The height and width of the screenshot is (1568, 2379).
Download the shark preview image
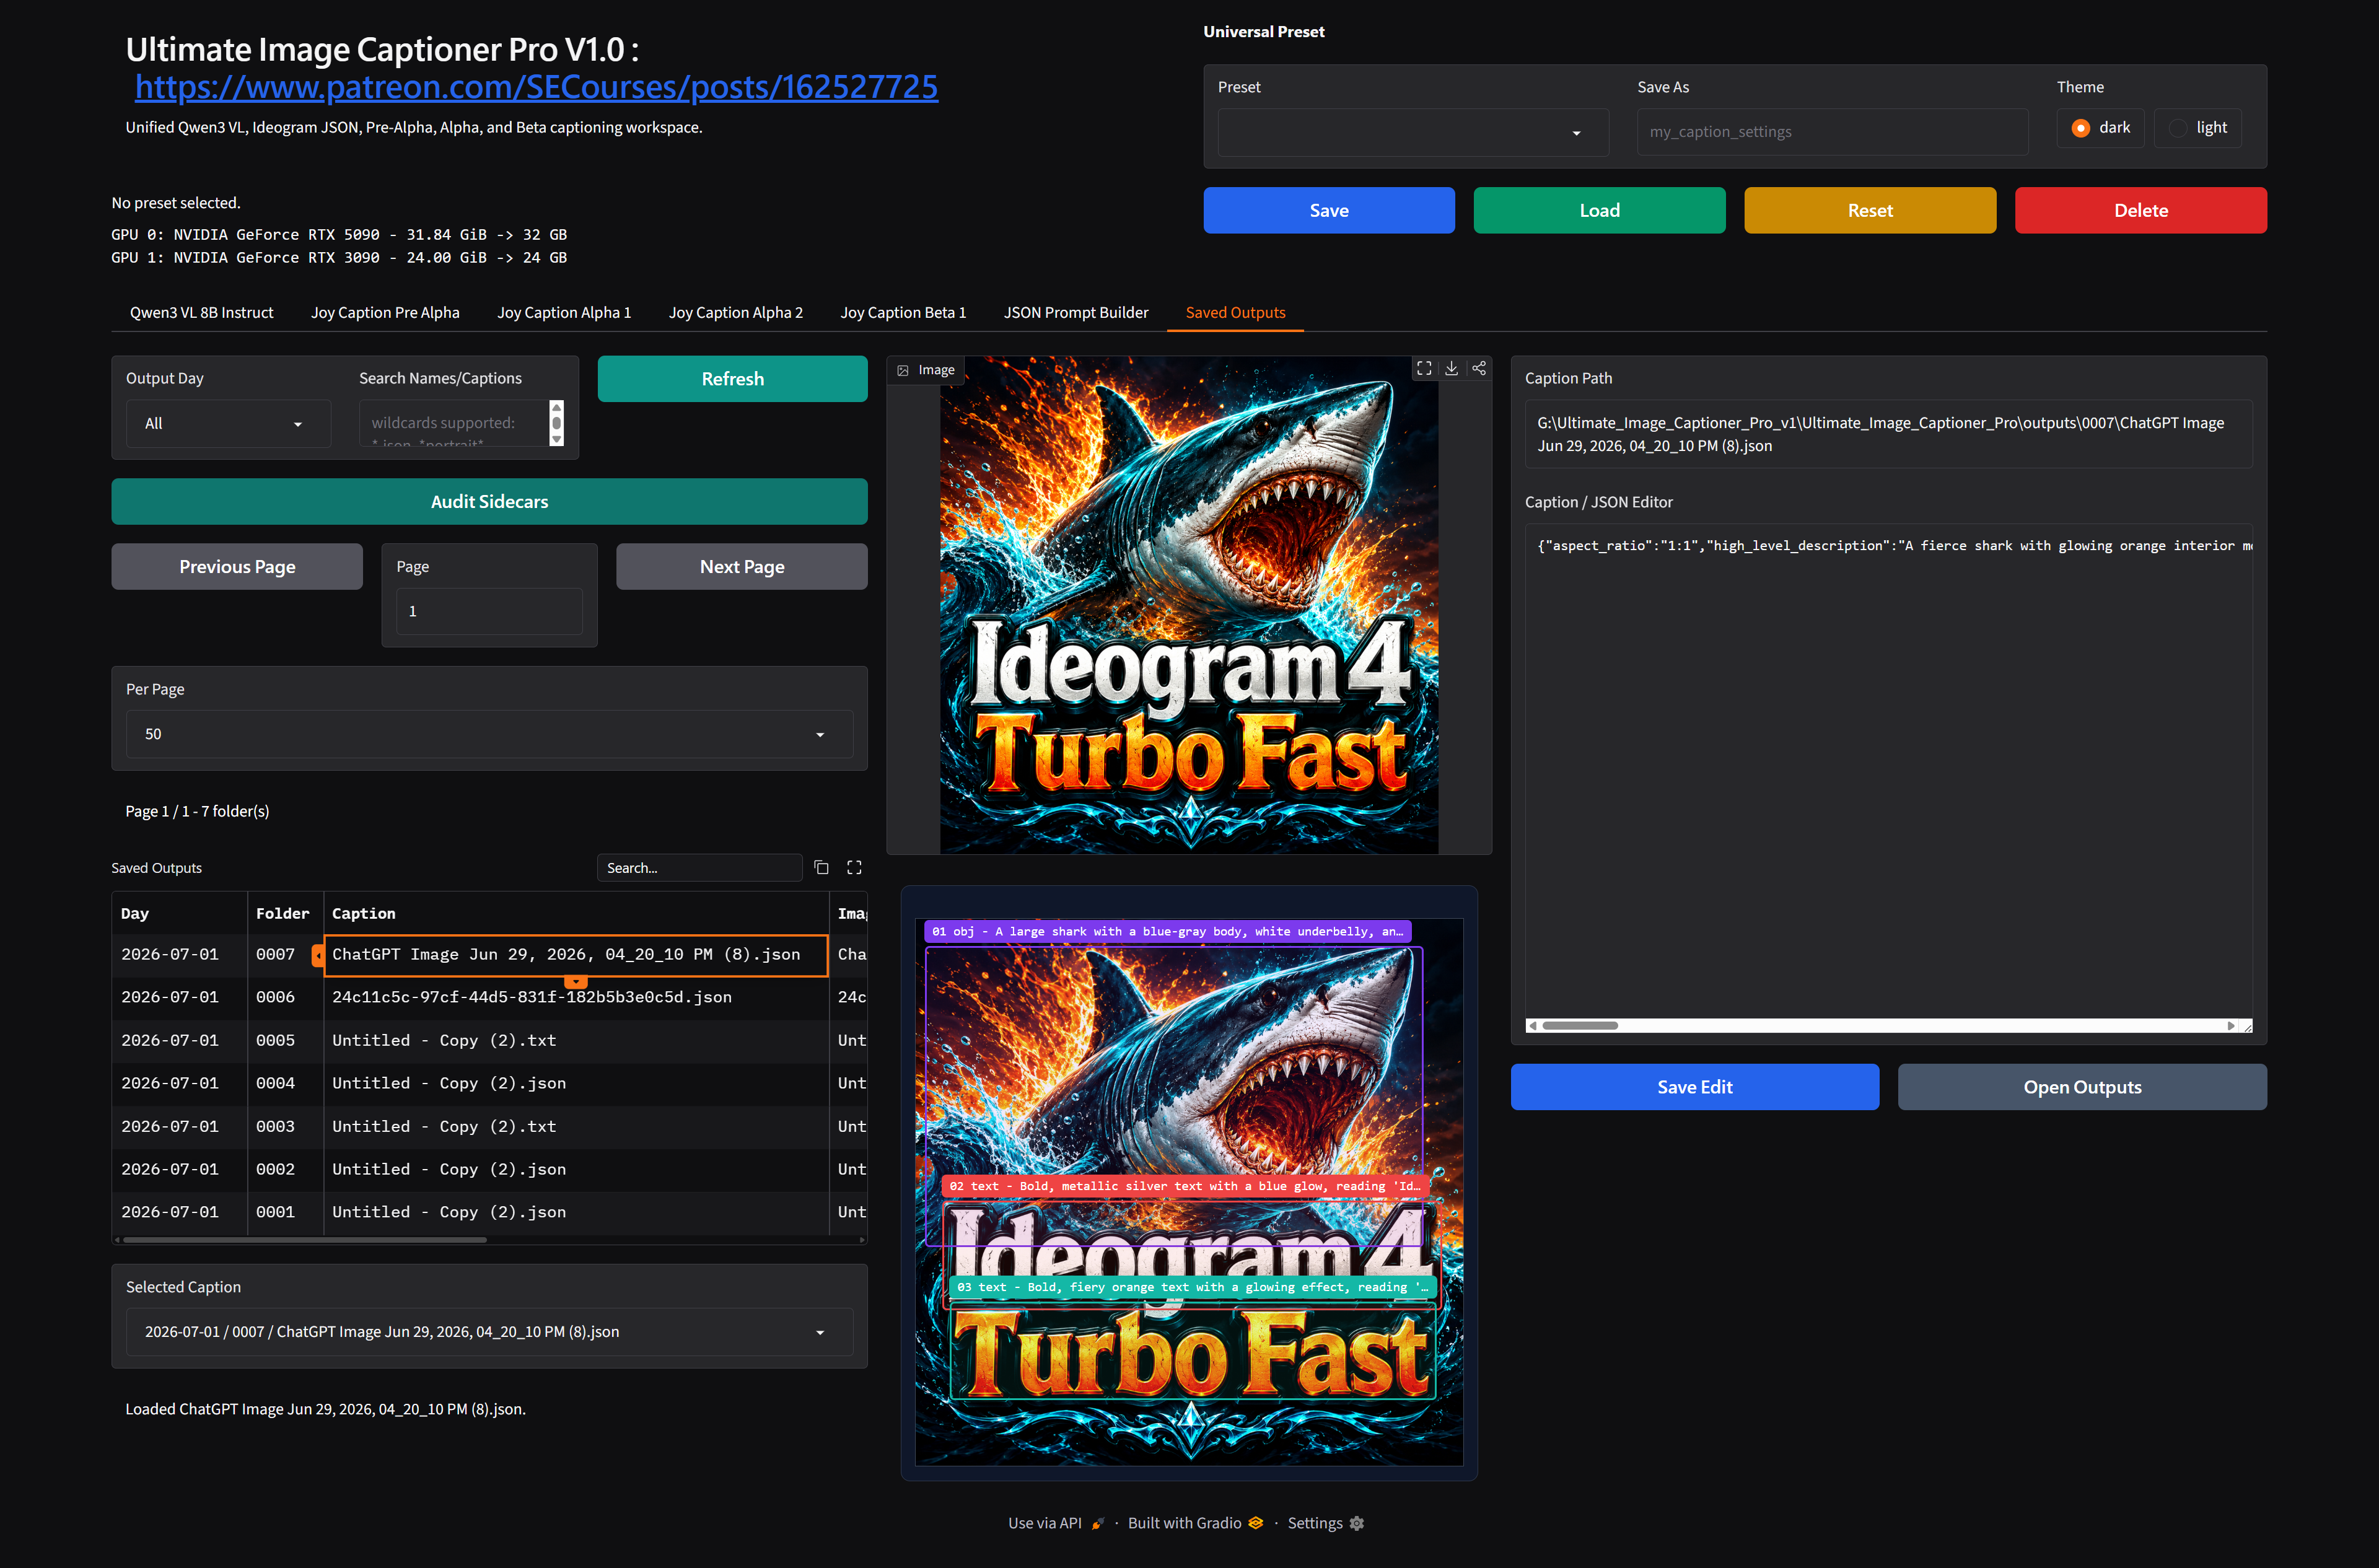[x=1451, y=368]
